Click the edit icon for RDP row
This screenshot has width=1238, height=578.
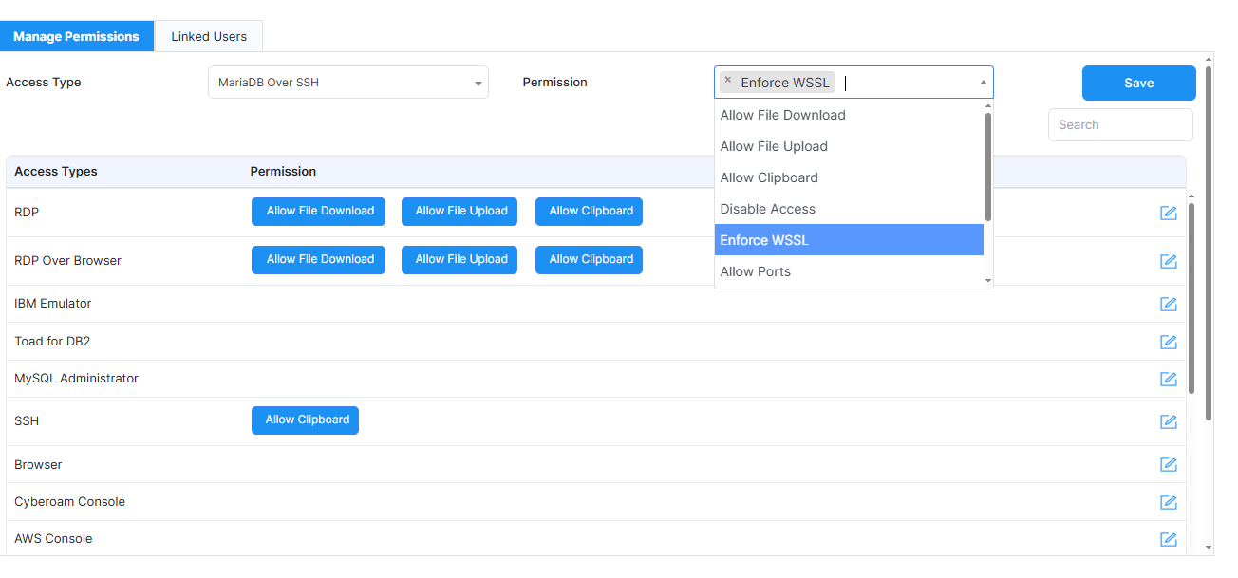tap(1169, 213)
